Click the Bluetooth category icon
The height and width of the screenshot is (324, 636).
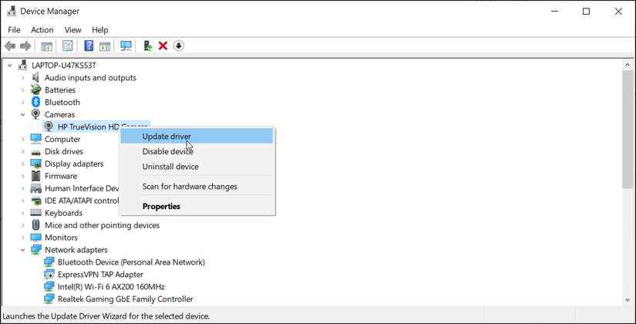click(35, 102)
